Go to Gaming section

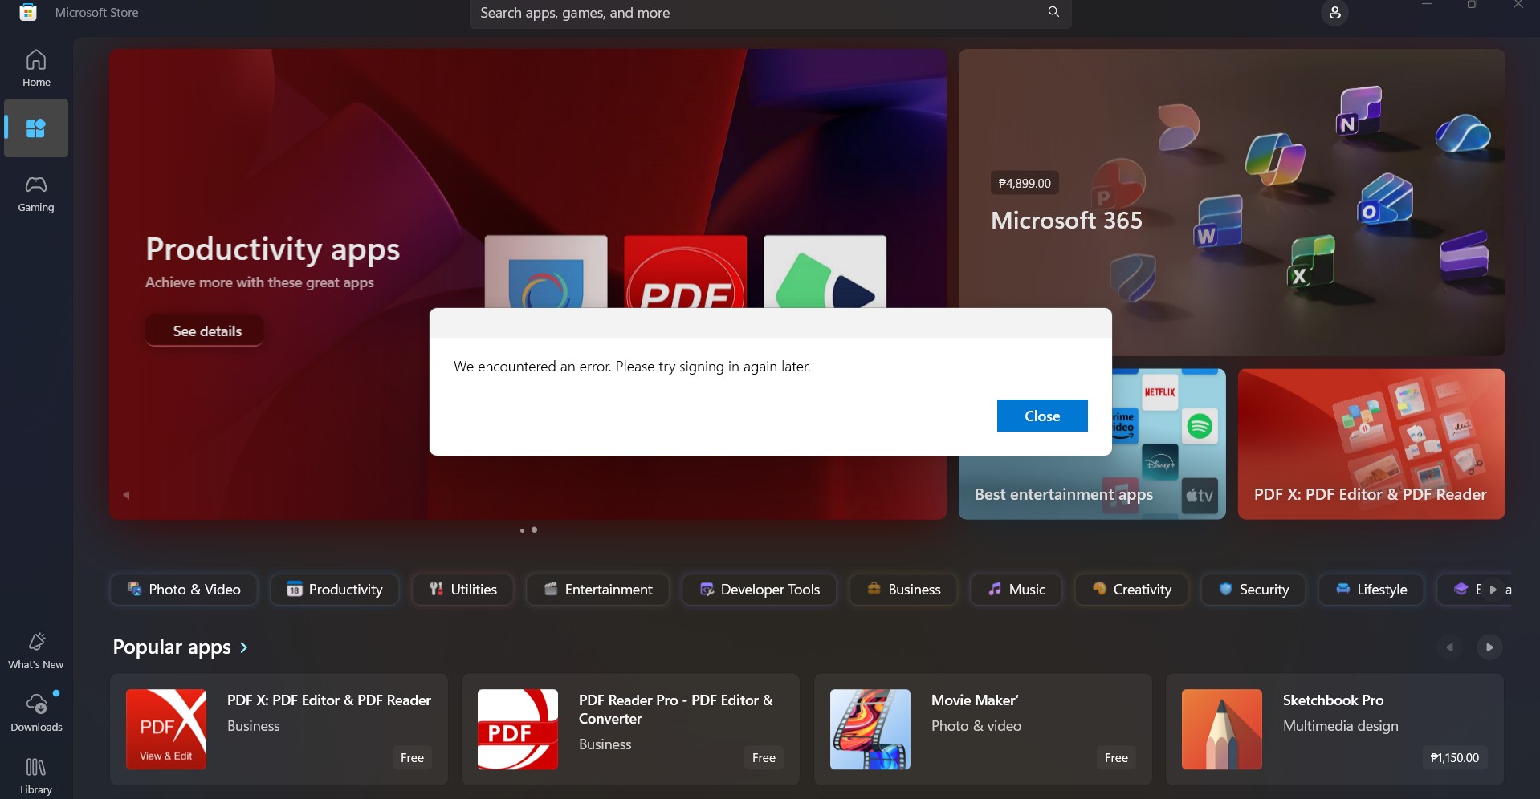pos(36,194)
